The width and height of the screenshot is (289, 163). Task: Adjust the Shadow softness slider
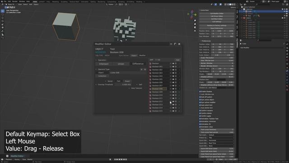coord(217,77)
